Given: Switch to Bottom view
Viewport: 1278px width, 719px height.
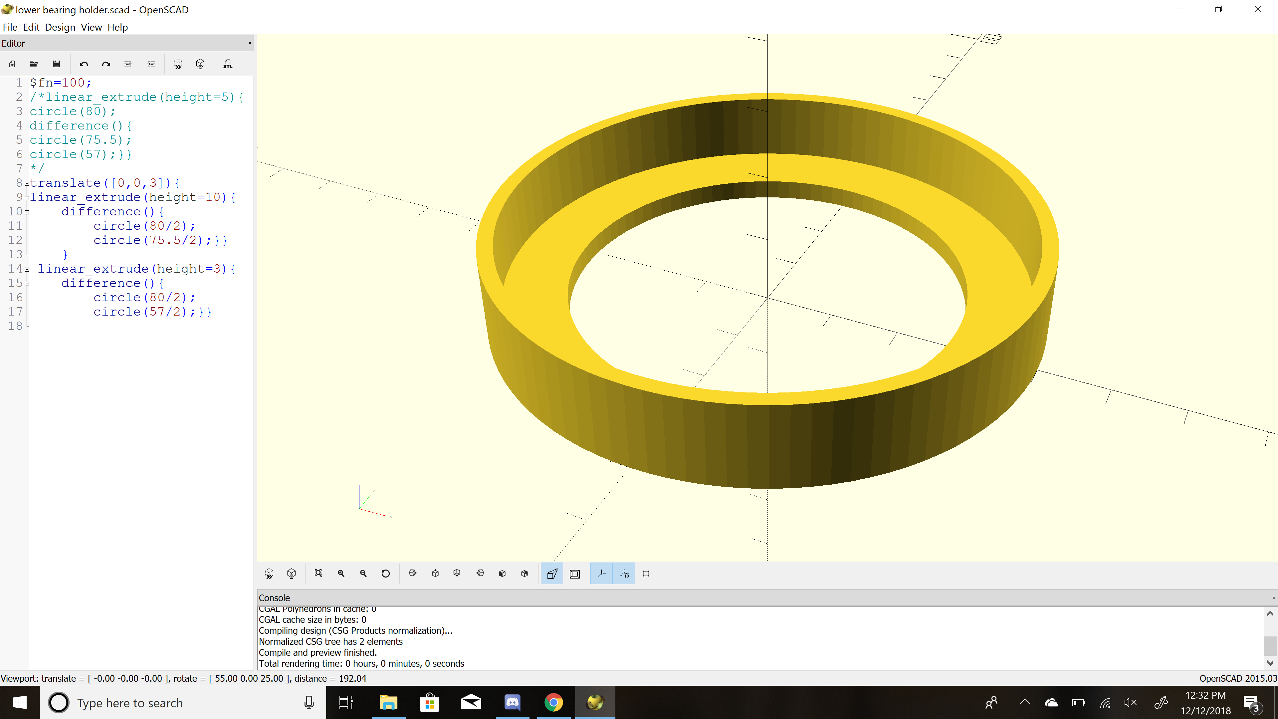Looking at the screenshot, I should pos(457,574).
